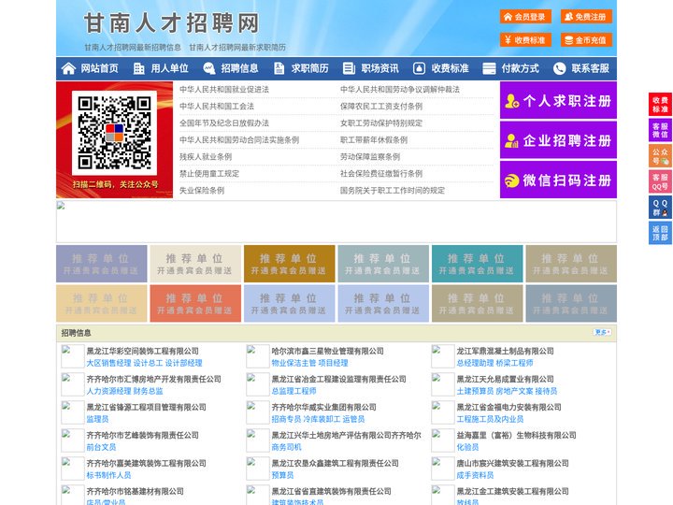Open 用人单位 menu item

pos(169,68)
